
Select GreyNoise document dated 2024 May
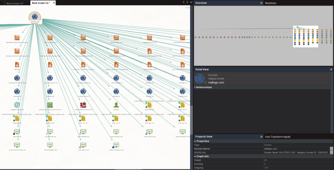click(149, 105)
